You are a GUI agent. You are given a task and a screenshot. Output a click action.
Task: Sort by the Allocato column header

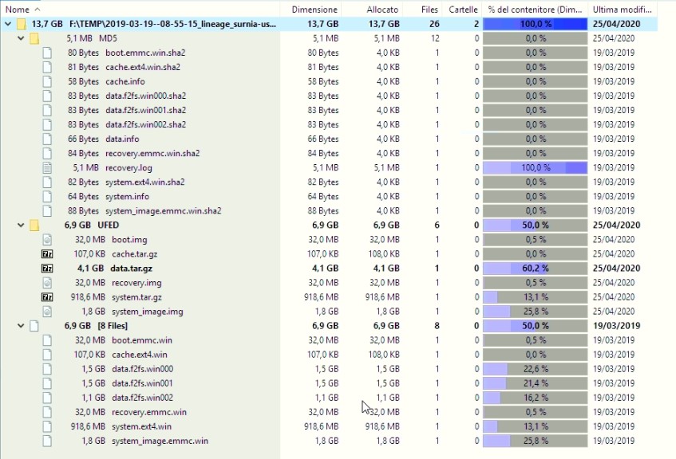coord(382,9)
